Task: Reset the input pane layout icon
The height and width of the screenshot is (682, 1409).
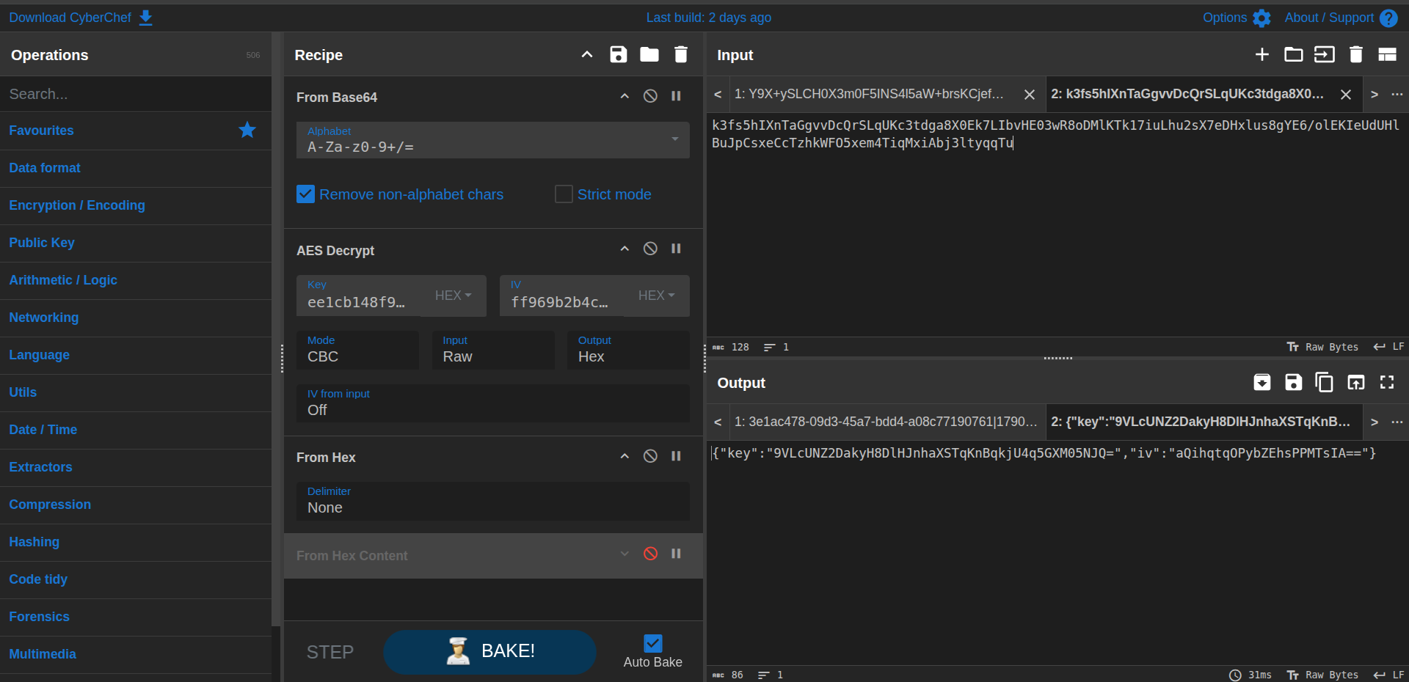Action: 1387,54
